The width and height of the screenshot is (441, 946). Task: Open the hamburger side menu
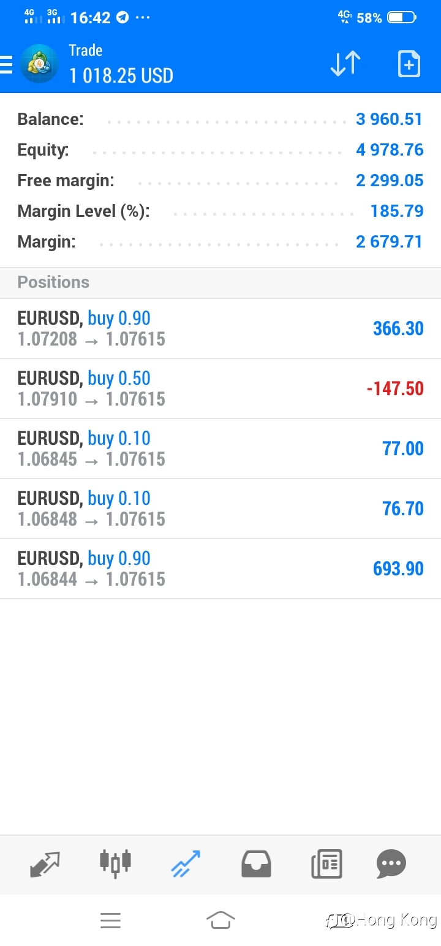click(x=6, y=64)
